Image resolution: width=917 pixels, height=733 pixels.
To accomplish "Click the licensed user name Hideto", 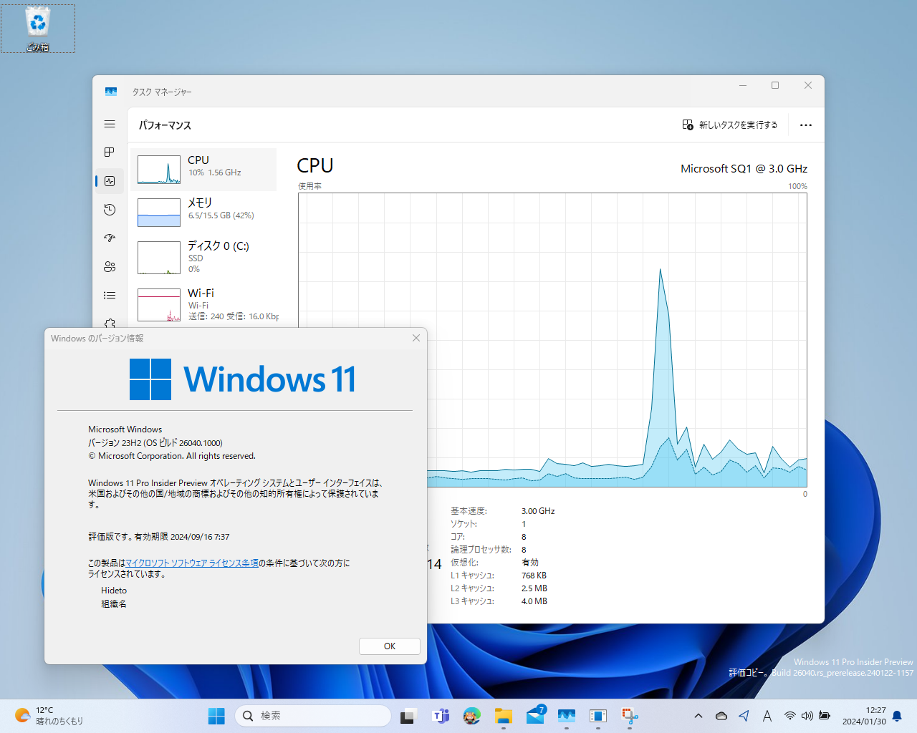I will coord(114,591).
